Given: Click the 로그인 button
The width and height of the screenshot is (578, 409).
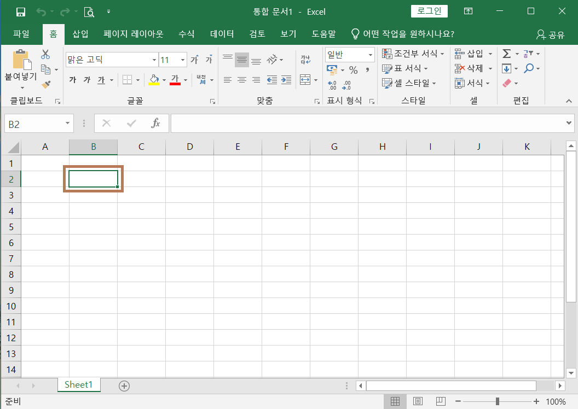Looking at the screenshot, I should click(429, 11).
